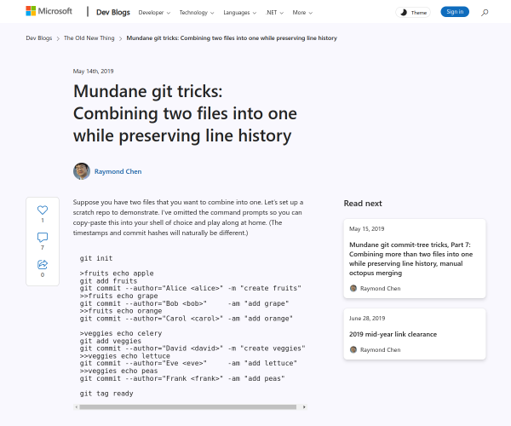
Task: Click avatar in Part 7 card
Action: (x=353, y=288)
